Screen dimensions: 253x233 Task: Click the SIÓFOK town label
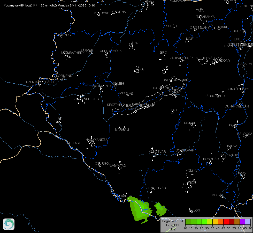174,91
